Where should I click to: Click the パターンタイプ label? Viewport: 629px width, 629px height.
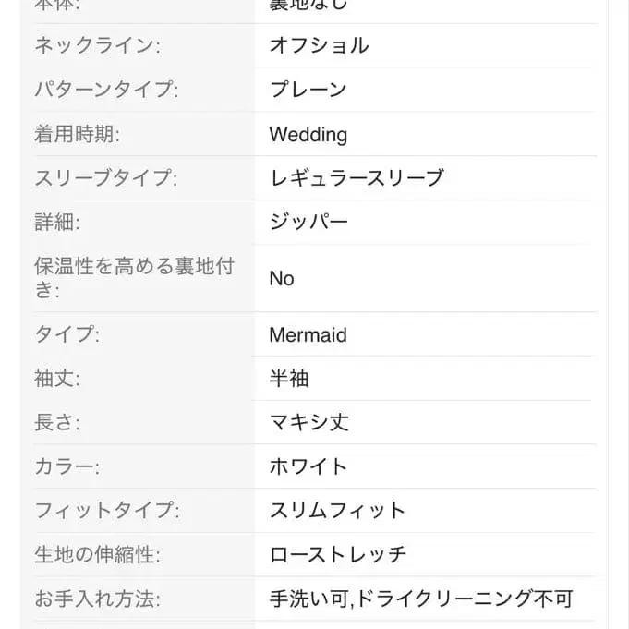tap(106, 90)
